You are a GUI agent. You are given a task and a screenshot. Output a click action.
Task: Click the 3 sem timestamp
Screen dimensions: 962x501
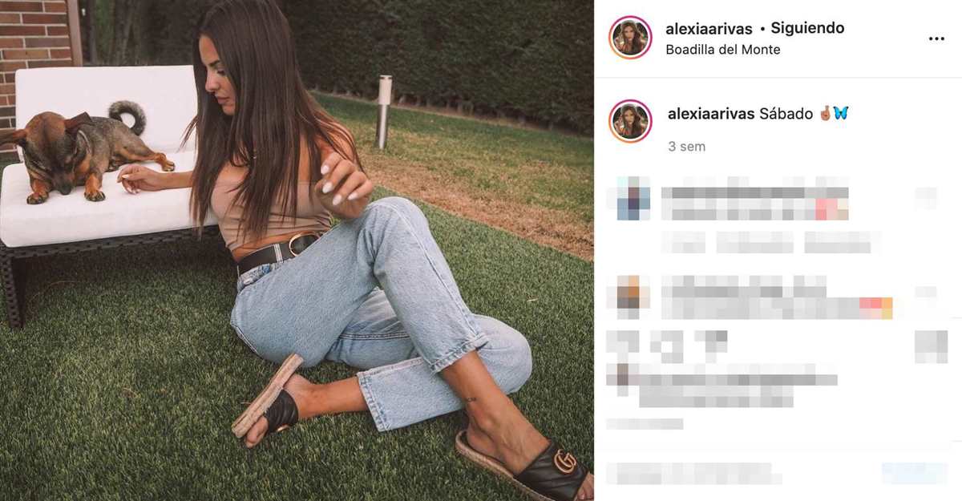[686, 147]
